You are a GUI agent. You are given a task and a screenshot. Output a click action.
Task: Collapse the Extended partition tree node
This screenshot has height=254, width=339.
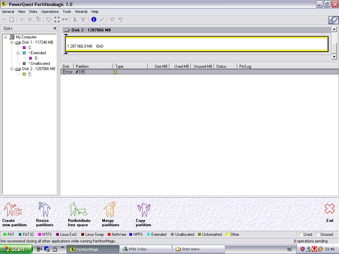[x=18, y=53]
